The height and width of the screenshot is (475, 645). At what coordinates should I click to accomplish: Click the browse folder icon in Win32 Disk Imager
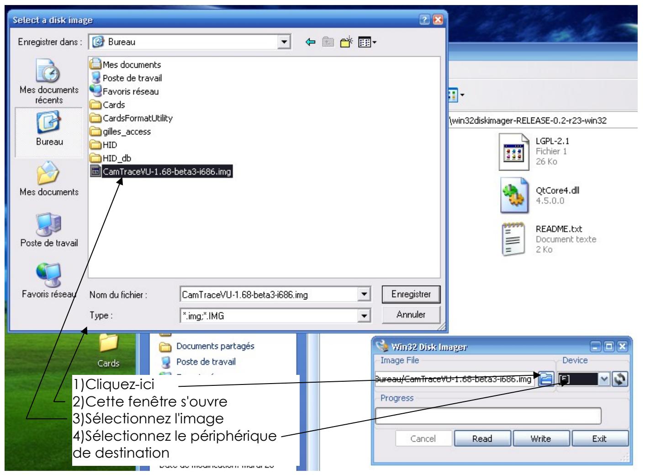tap(546, 379)
